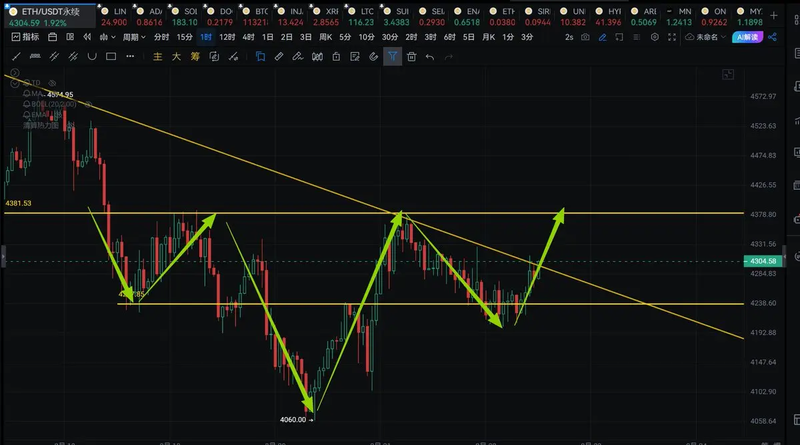Image resolution: width=800 pixels, height=445 pixels.
Task: Click the rewind replay icon
Action: tap(86, 37)
